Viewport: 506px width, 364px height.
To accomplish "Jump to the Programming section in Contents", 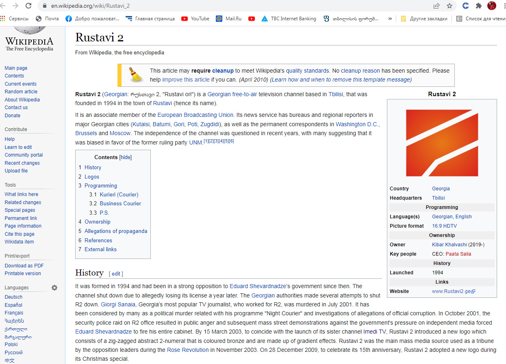I will coord(100,186).
